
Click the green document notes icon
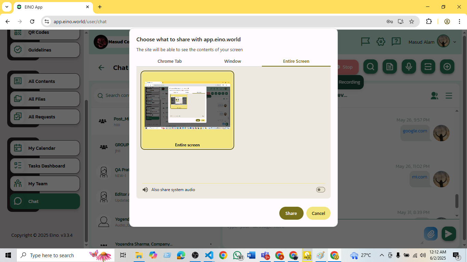[x=390, y=67]
